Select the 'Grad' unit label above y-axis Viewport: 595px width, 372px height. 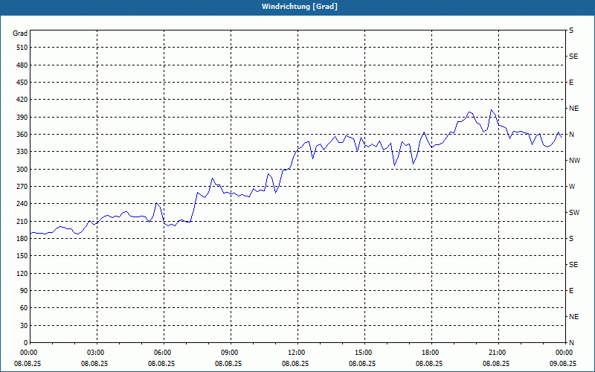click(20, 33)
